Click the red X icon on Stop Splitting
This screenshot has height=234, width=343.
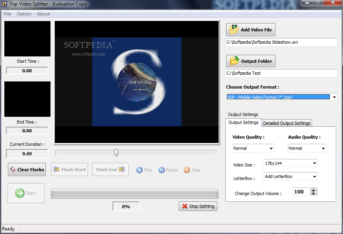(x=185, y=206)
